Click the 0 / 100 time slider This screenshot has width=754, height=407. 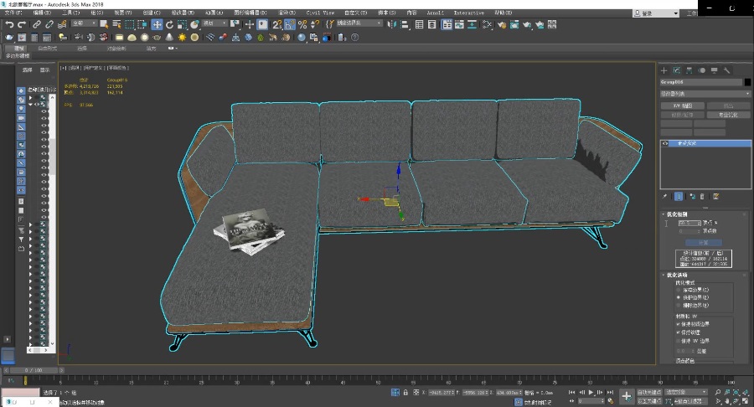tap(34, 370)
